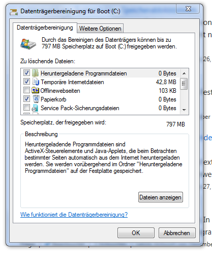This screenshot has width=212, height=257.
Task: Check the Service Pack-Sicherungsdateien checkbox
Action: coord(26,107)
